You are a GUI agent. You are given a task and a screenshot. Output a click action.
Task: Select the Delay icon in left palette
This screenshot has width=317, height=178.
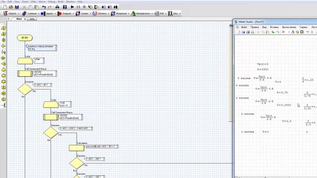click(3, 40)
